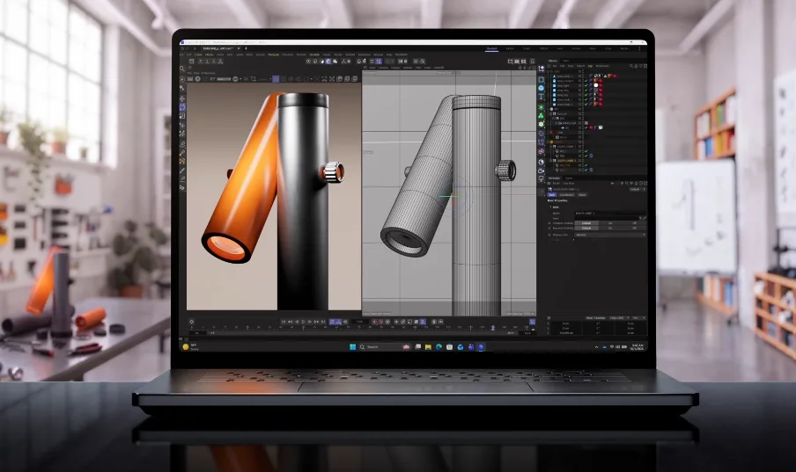Click the back arrow in Attributes manager
Viewport: 796px width, 472px height.
coord(612,184)
